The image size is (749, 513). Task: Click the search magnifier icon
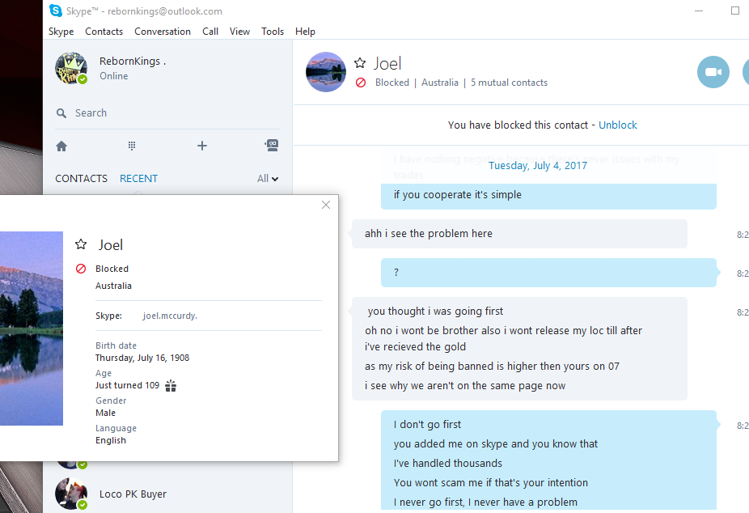(61, 113)
